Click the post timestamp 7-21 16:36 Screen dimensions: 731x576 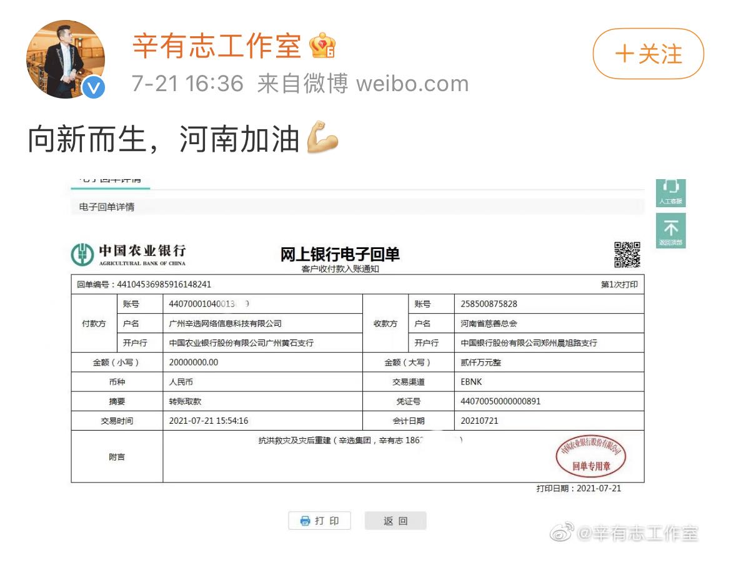187,84
